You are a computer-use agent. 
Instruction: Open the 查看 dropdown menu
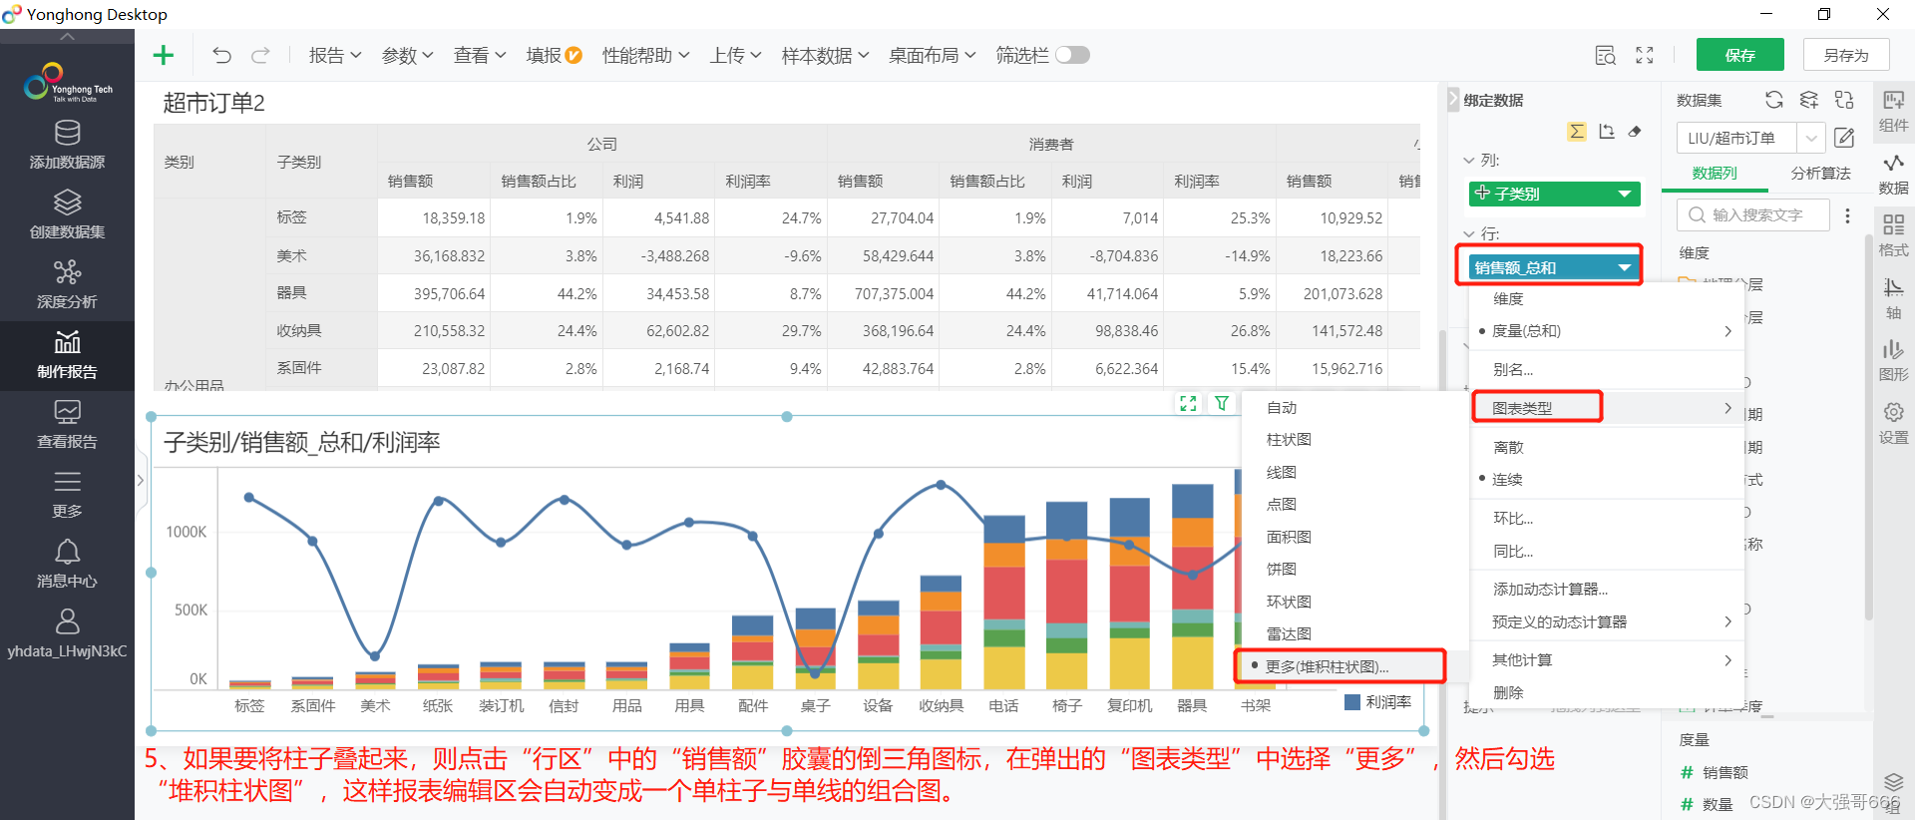tap(480, 55)
